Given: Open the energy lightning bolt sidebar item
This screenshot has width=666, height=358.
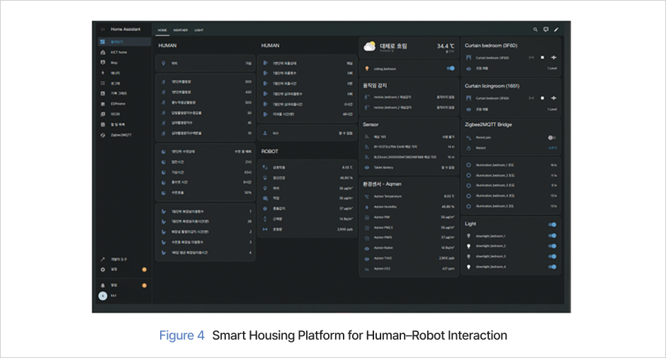Looking at the screenshot, I should (x=125, y=73).
